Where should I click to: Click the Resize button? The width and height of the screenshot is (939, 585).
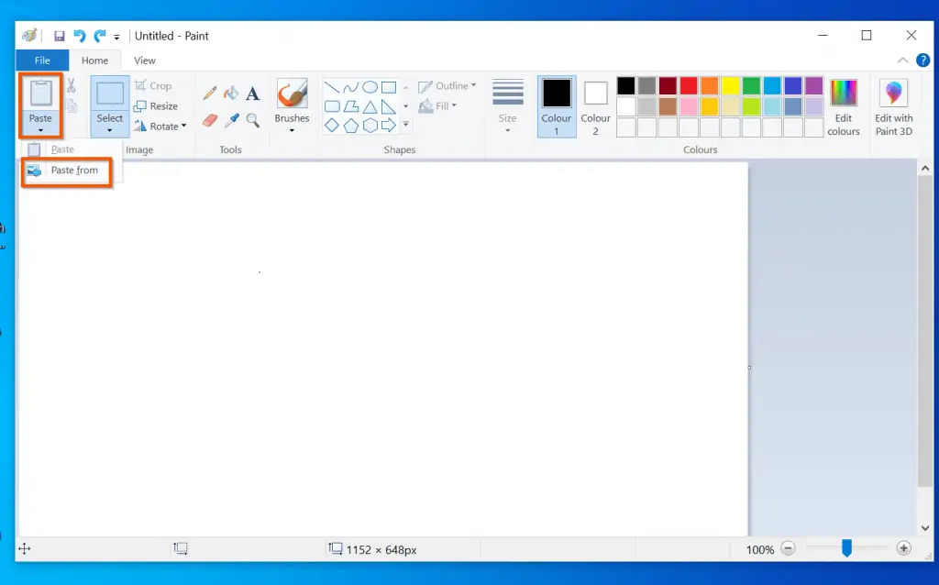pyautogui.click(x=156, y=105)
